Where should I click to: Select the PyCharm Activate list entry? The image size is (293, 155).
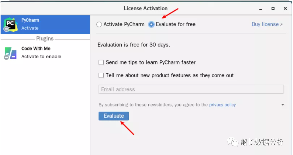pos(45,24)
